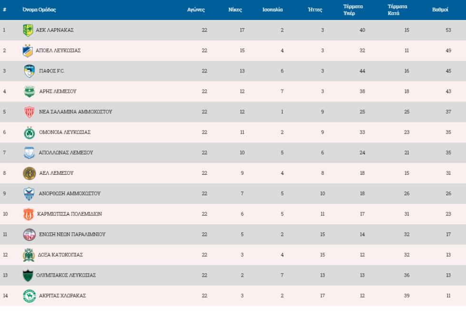
Task: Open ΕΝΩΣΗ ΝΕΩΝ ΠΑΡΑΛΙΜΝΙΟΥ team link
Action: point(72,234)
